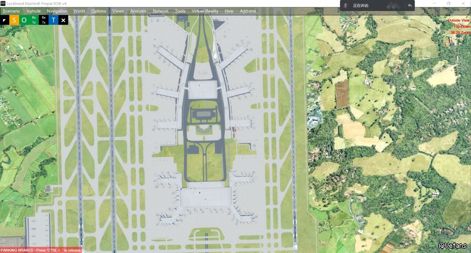Open the Navigation menu

[x=57, y=11]
